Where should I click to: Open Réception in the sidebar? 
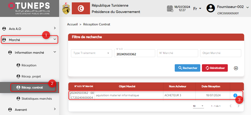pyautogui.click(x=29, y=65)
